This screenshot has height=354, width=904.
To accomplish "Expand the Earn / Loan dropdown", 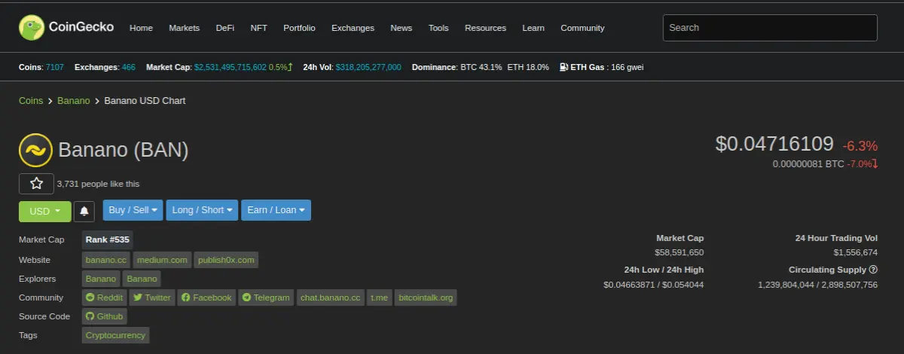I will tap(276, 210).
